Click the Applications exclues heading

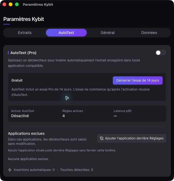pos(26,133)
